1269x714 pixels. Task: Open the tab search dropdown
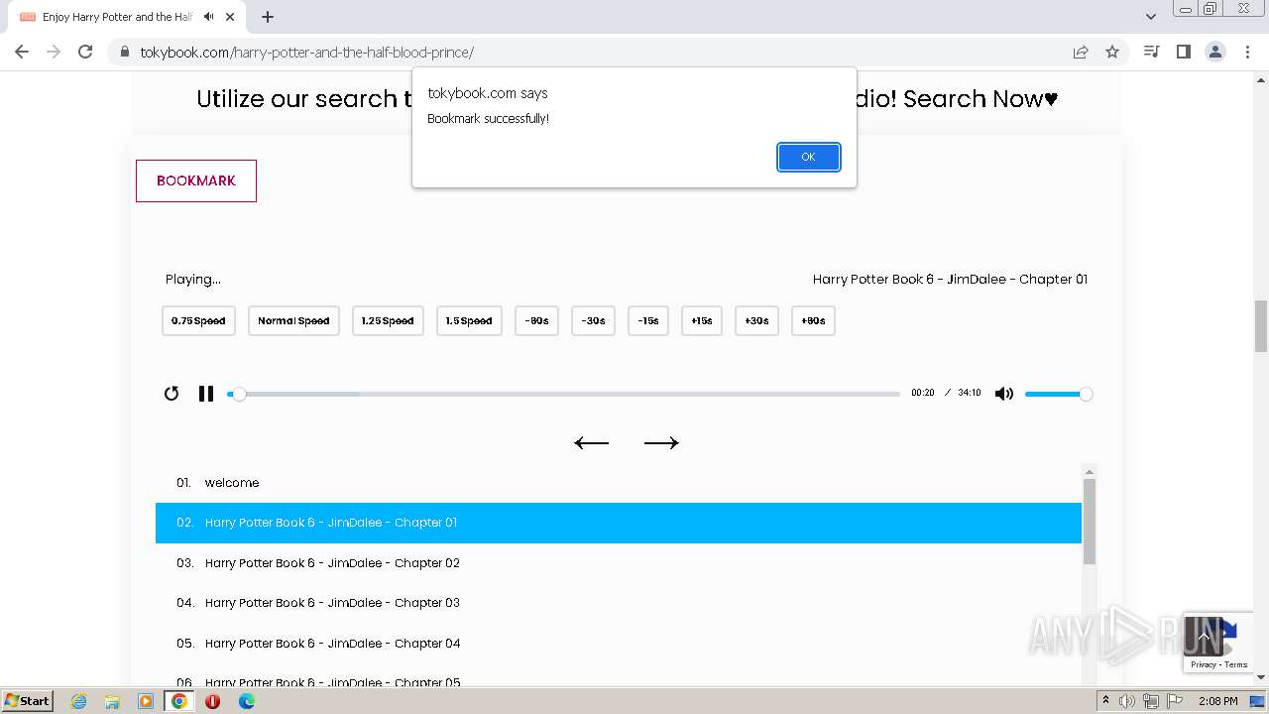click(x=1151, y=17)
